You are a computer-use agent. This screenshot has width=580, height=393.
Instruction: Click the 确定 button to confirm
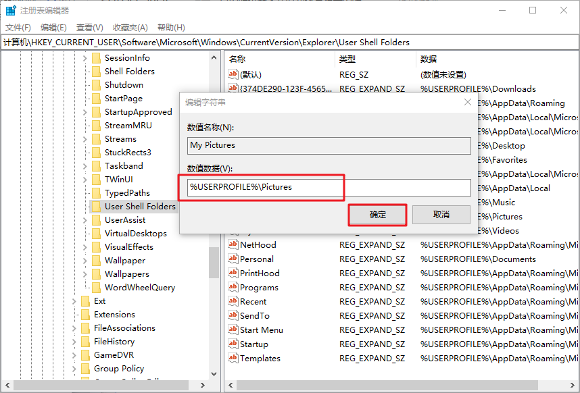(377, 215)
